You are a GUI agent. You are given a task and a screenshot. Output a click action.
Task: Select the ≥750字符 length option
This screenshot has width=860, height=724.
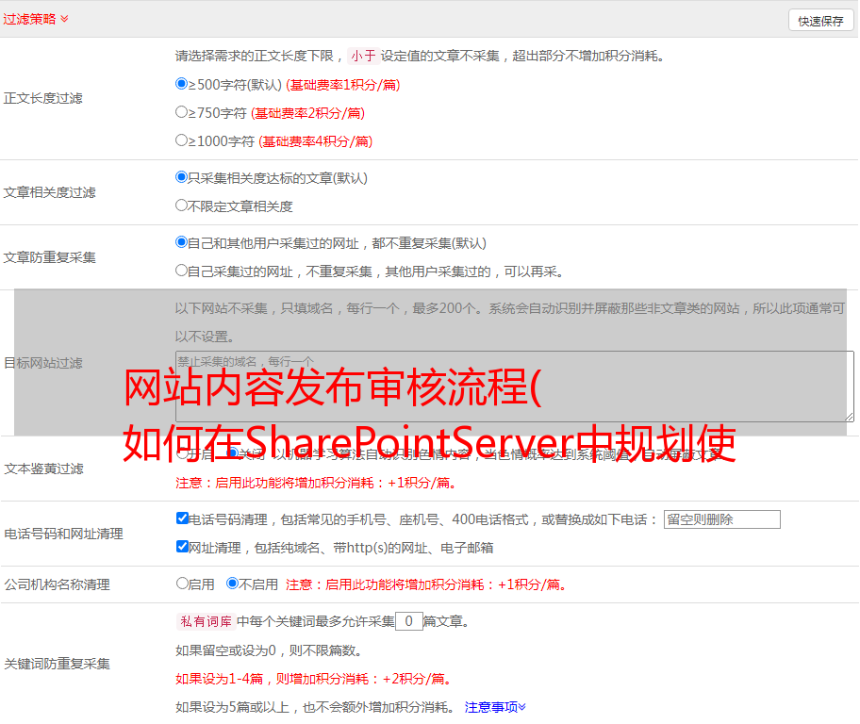click(x=182, y=112)
